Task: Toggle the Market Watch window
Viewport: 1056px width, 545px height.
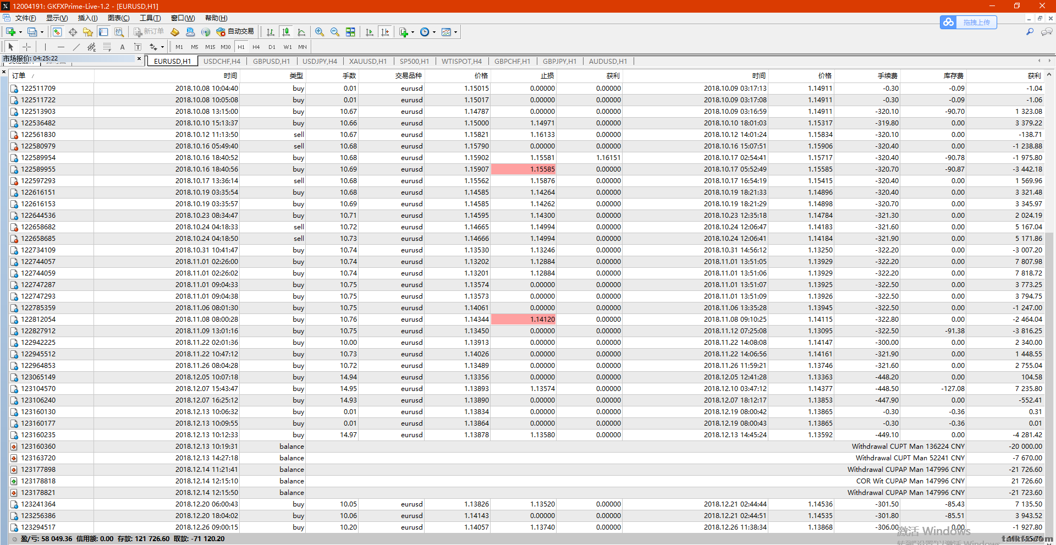Action: [x=57, y=32]
